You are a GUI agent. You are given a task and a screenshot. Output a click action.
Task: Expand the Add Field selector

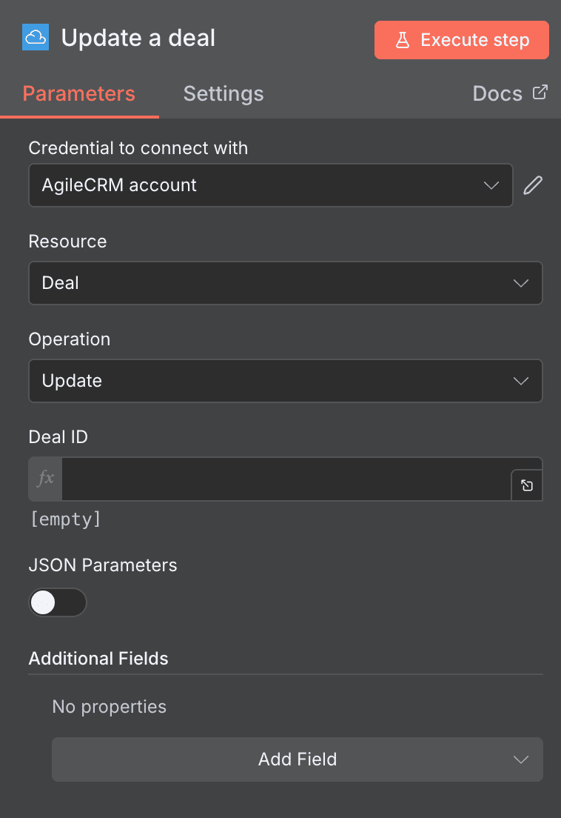click(x=296, y=759)
